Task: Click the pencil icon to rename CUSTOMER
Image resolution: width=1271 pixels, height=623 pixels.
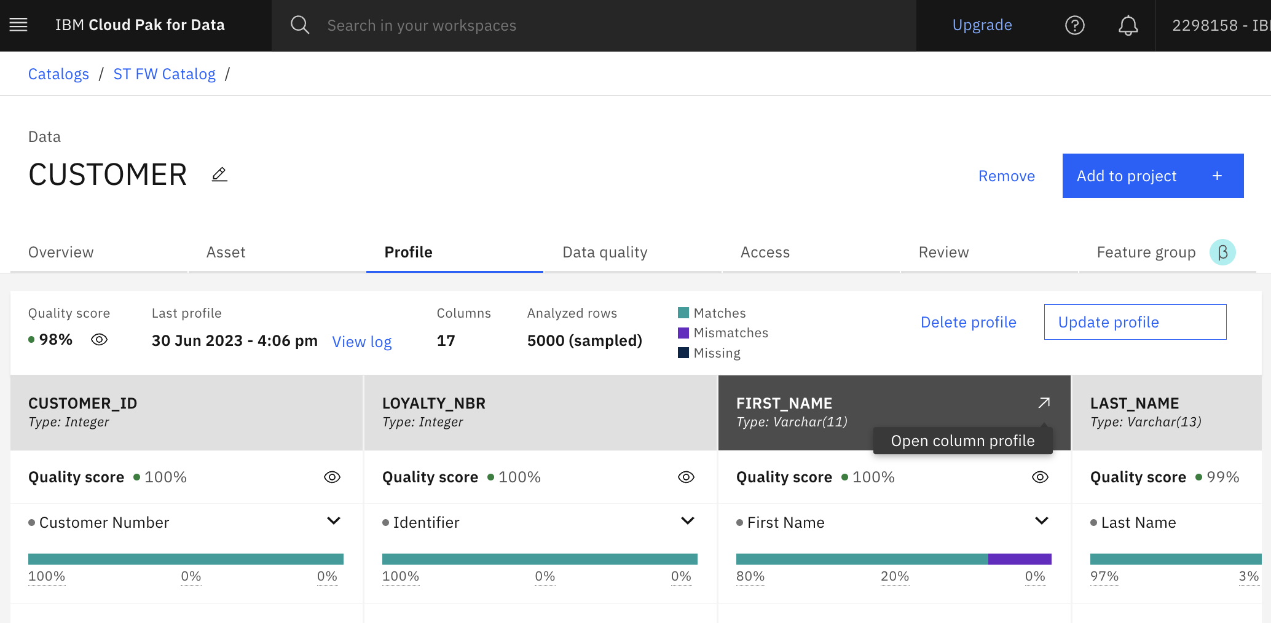Action: pos(219,174)
